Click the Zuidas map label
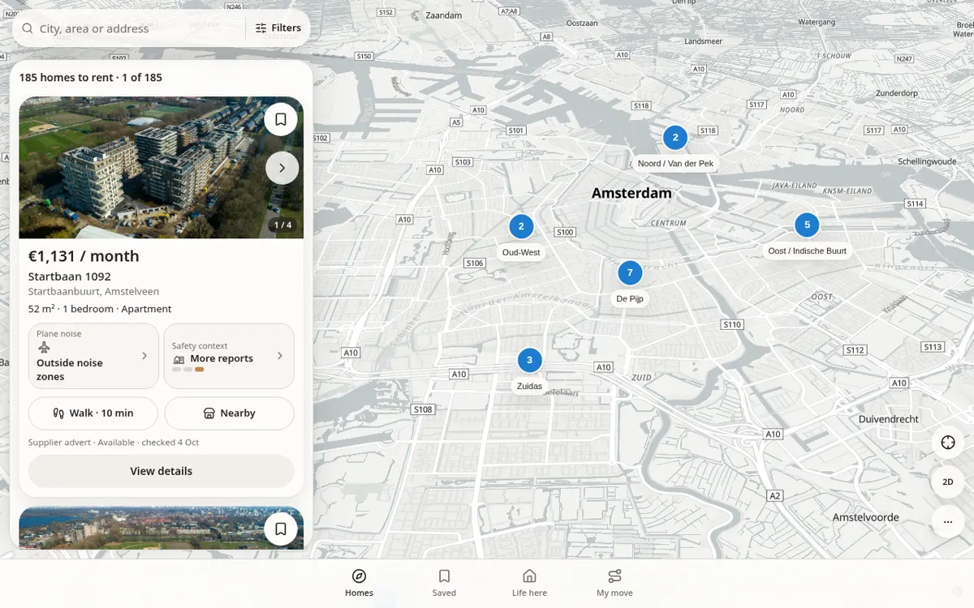 tap(529, 387)
